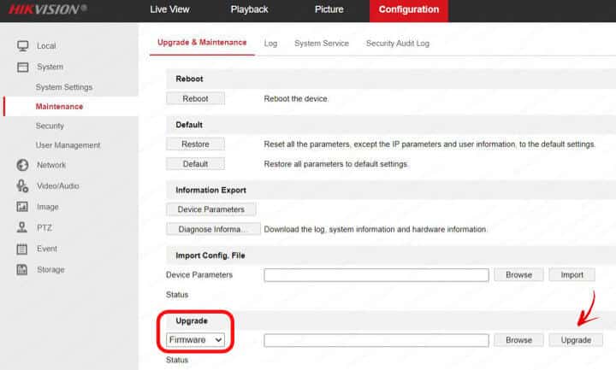Open Network via its globe icon

(23, 165)
